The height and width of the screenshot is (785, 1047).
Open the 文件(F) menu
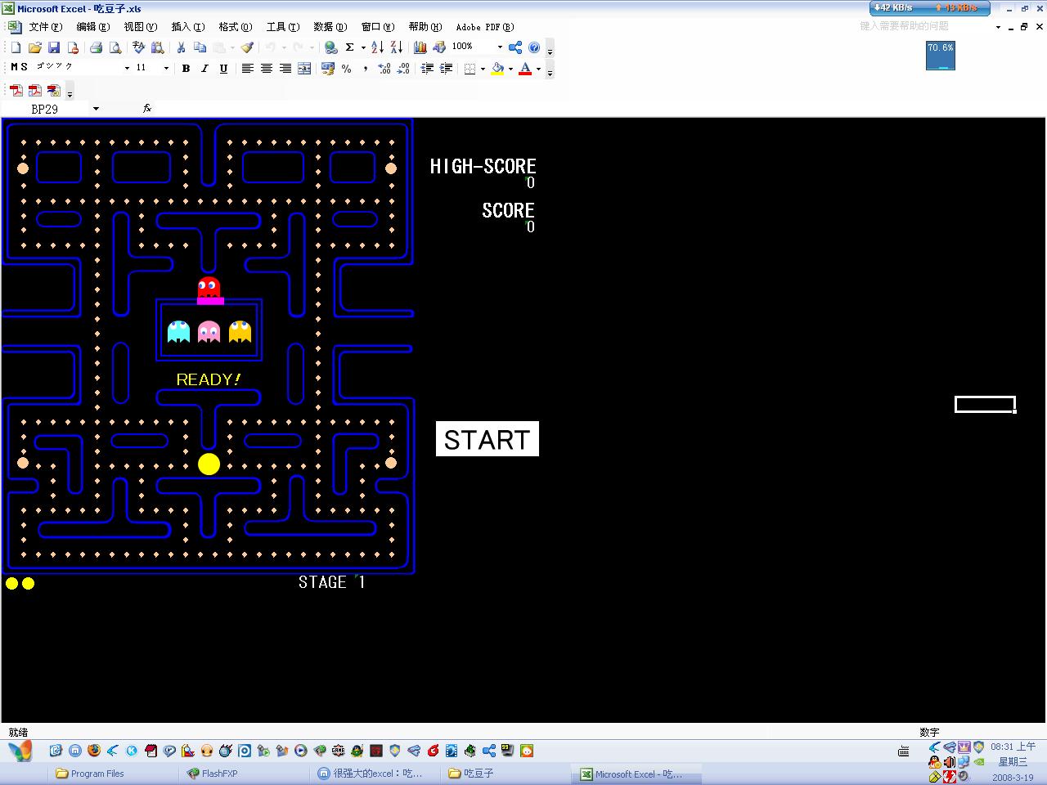tap(45, 27)
